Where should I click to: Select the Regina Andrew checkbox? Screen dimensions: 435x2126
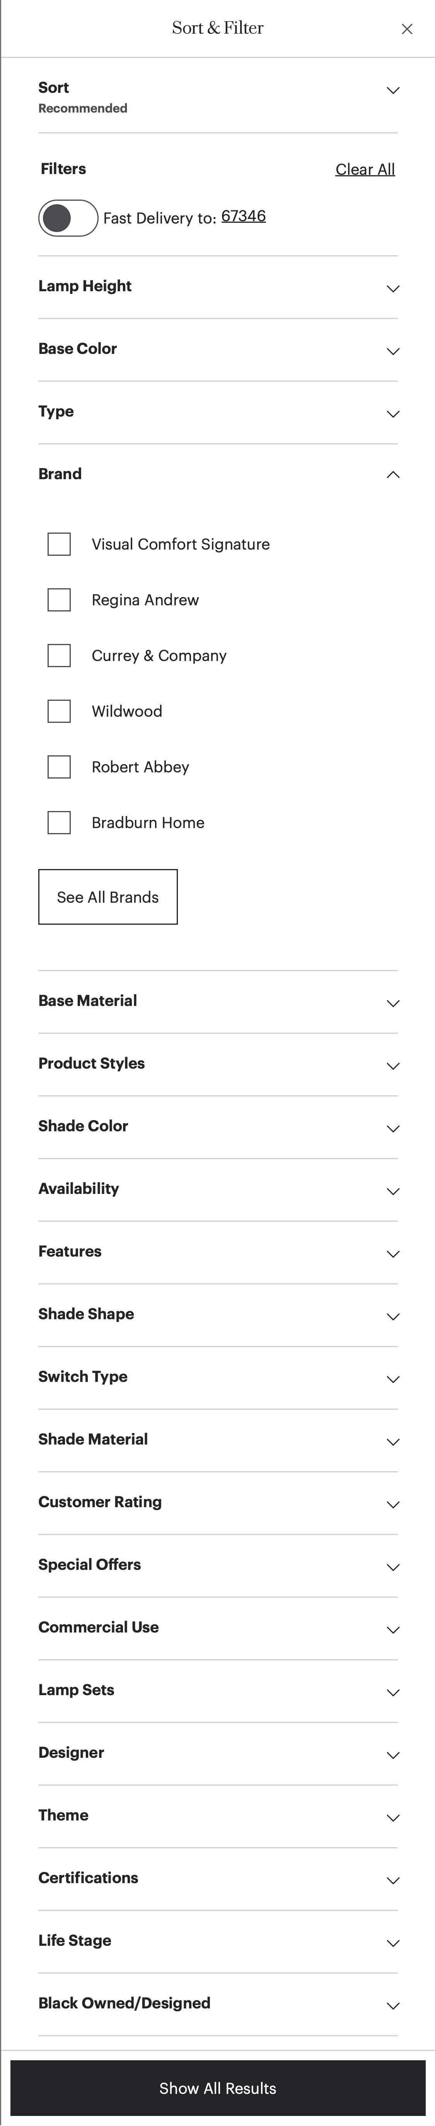click(59, 599)
